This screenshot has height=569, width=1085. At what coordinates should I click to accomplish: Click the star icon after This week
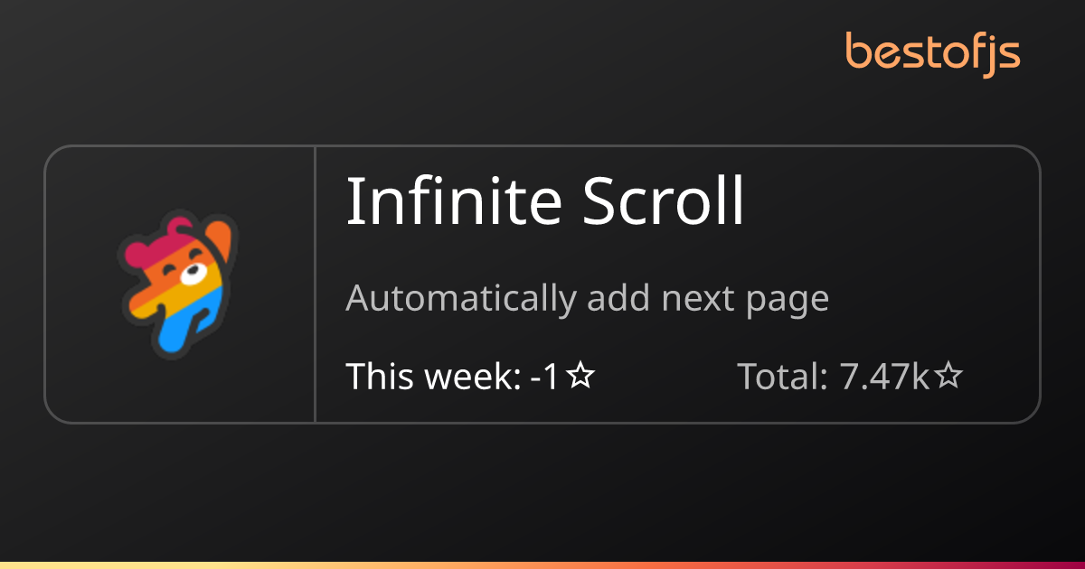tap(580, 377)
